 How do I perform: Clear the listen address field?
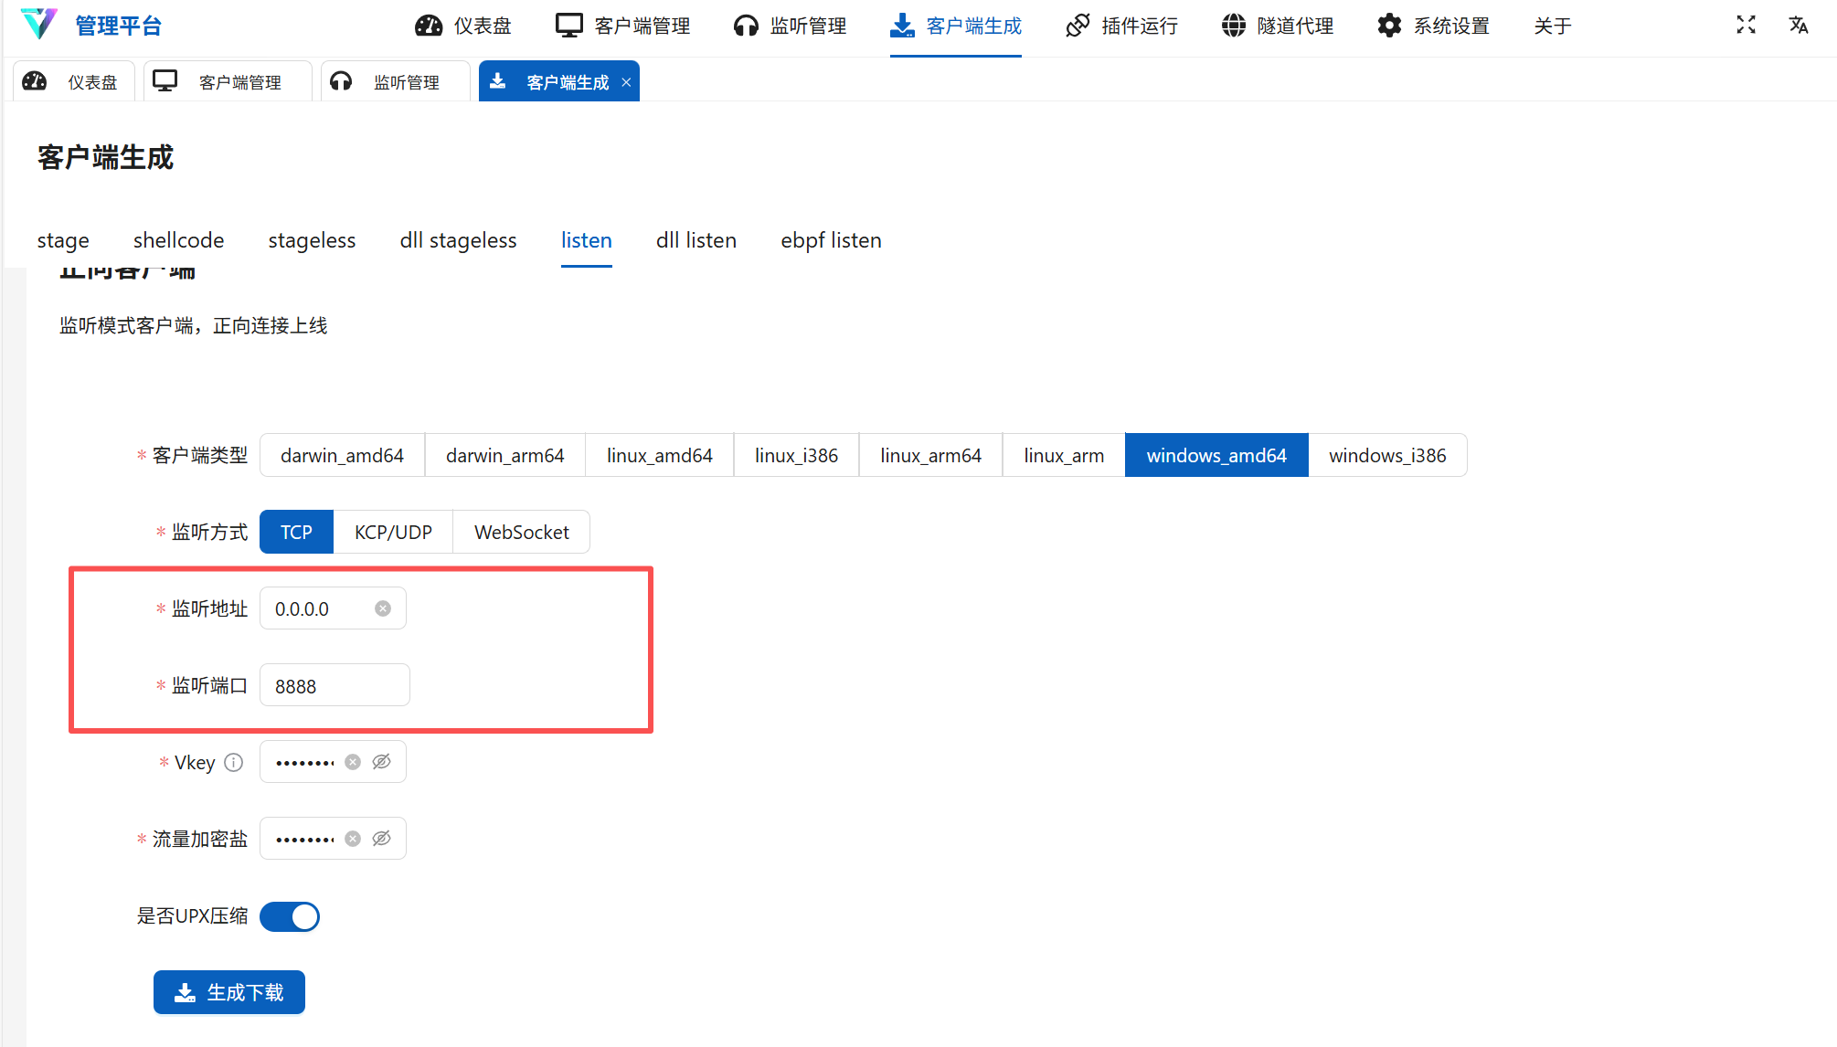(383, 608)
